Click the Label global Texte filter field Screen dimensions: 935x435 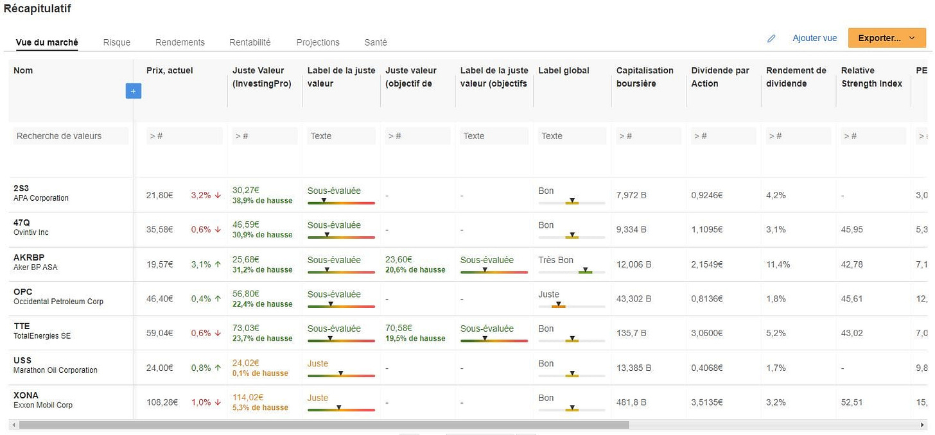572,136
